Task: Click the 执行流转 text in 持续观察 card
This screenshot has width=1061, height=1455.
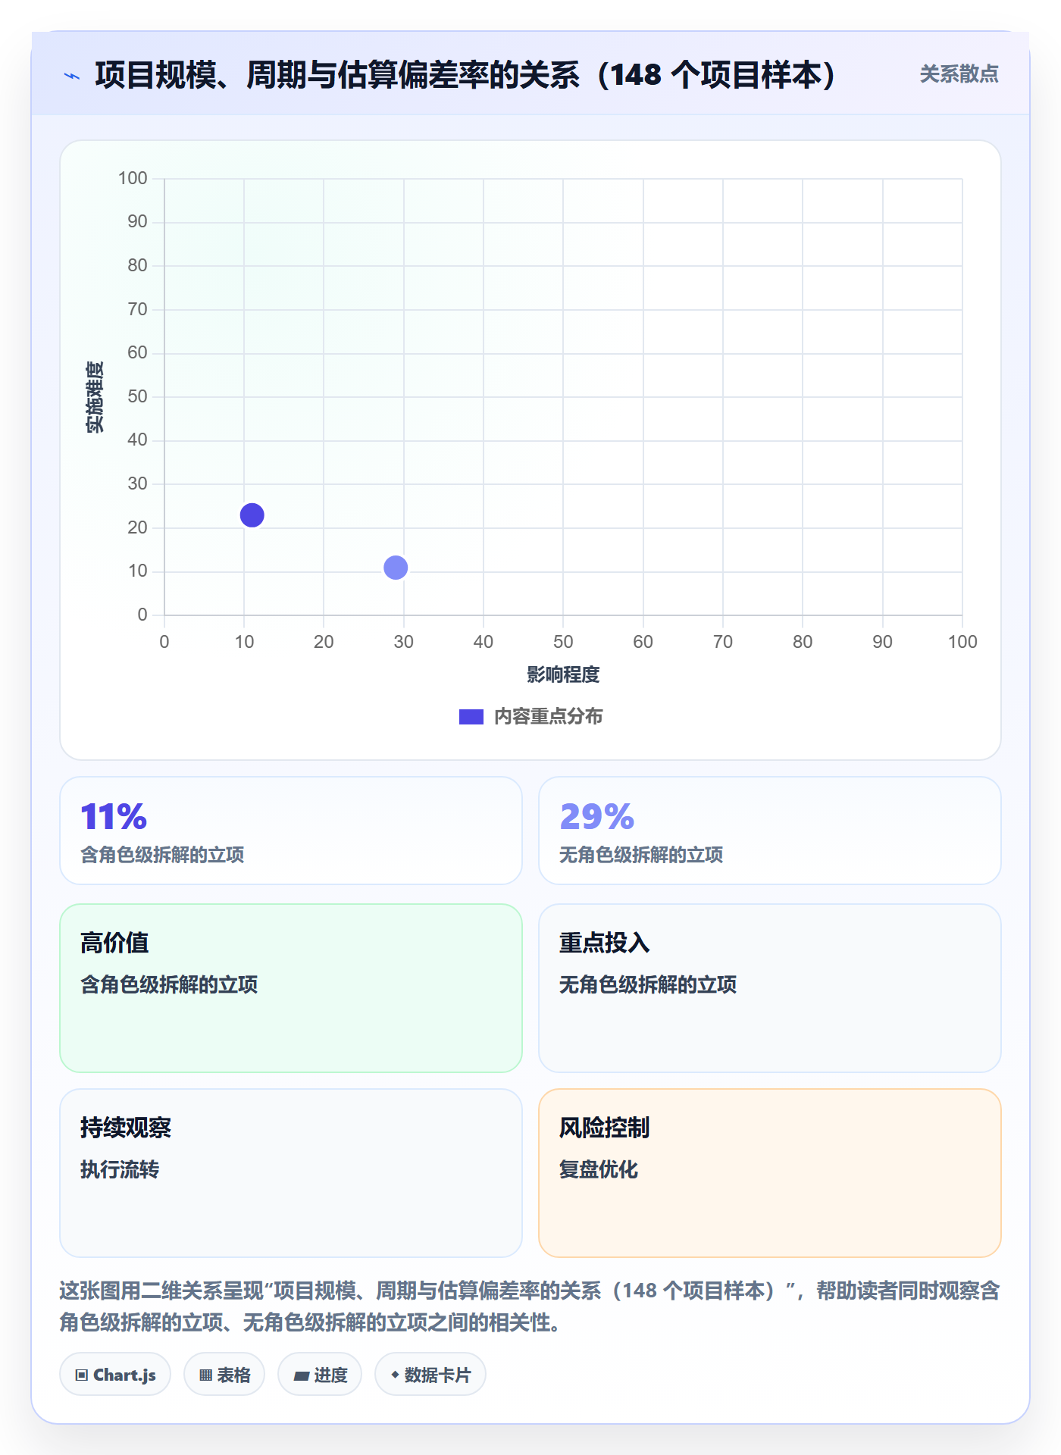Action: point(120,1169)
